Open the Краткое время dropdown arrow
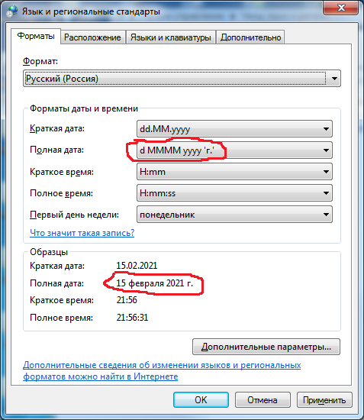This screenshot has width=364, height=420. coord(326,172)
